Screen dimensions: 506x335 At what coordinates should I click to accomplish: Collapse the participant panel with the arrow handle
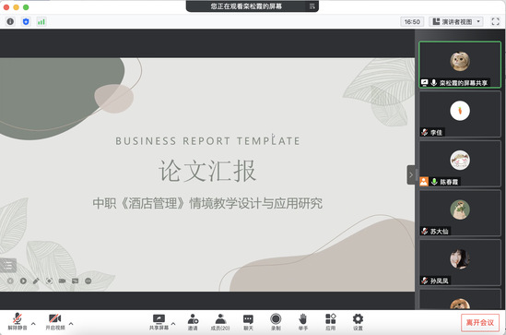[x=411, y=174]
